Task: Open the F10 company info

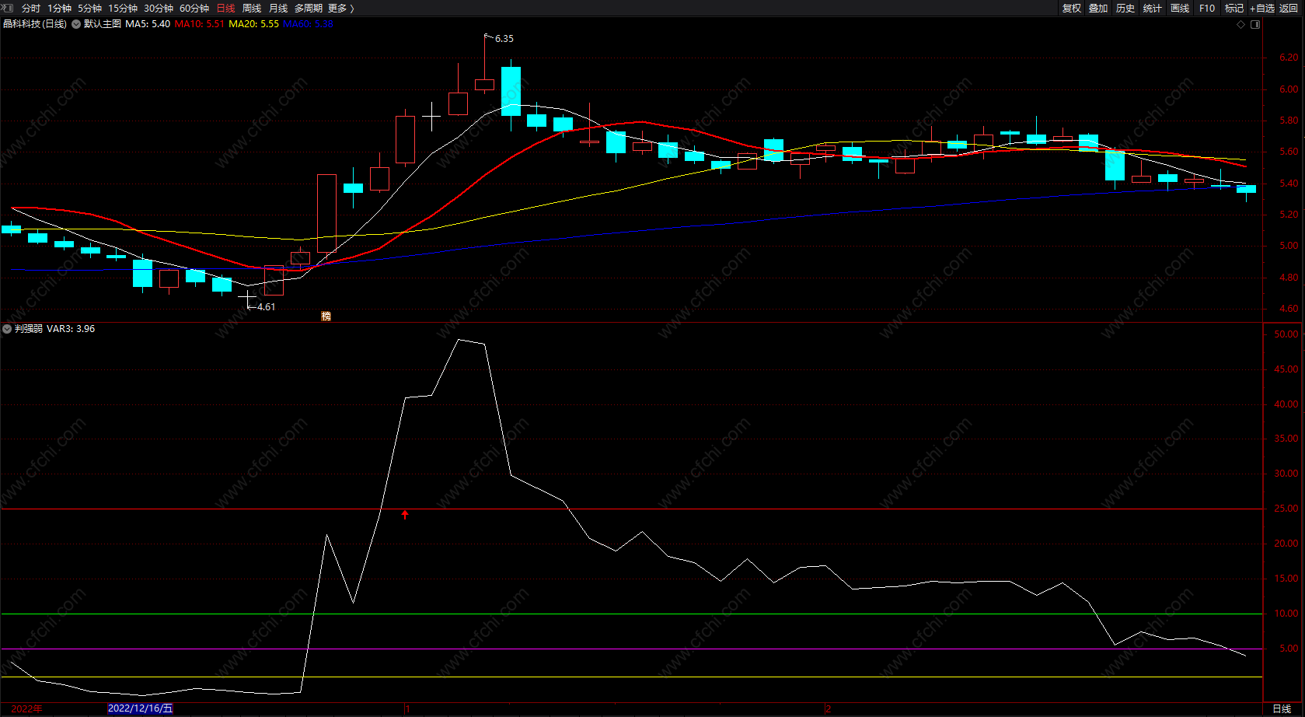Action: tap(1207, 9)
